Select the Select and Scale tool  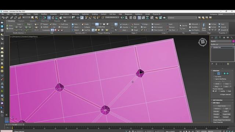[x=57, y=18]
